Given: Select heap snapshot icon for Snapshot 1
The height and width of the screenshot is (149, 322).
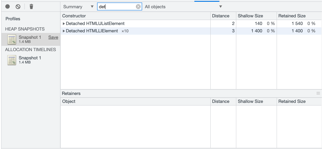Looking at the screenshot, I should (12, 39).
